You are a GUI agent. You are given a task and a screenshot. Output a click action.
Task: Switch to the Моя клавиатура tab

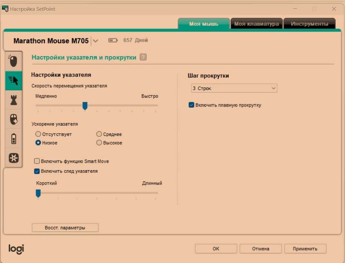click(x=256, y=24)
